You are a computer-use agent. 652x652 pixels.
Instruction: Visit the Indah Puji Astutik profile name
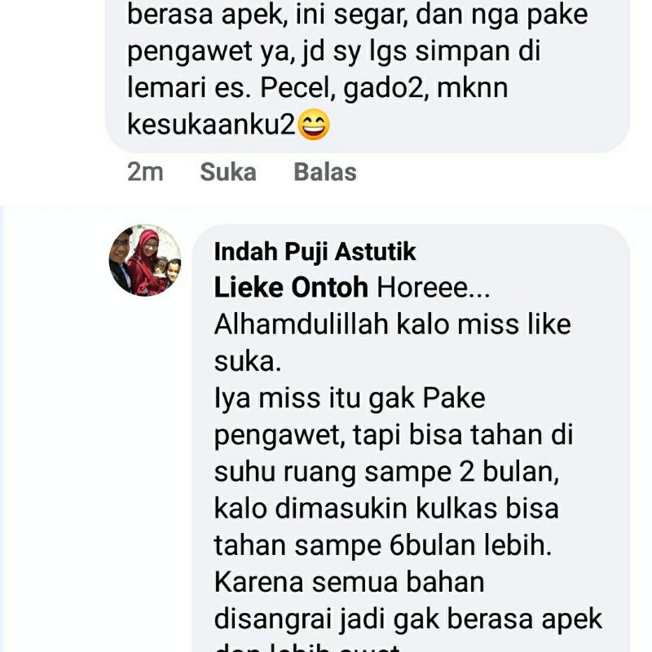(315, 252)
